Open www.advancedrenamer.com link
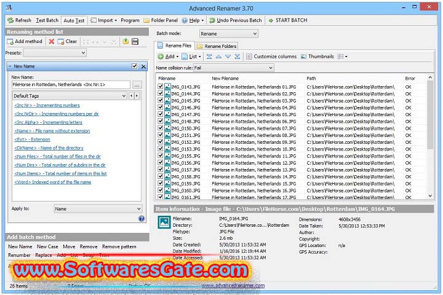443x295 pixels. click(233, 285)
